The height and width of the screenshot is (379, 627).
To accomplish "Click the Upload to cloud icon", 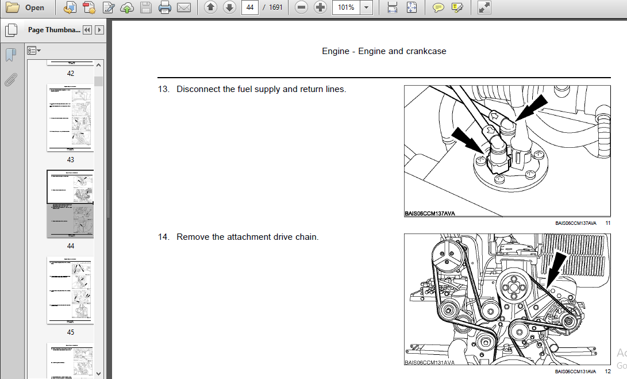I will pyautogui.click(x=127, y=7).
